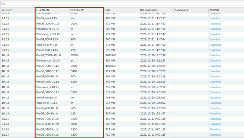244x138 pixels.
Task: Select file name Panorama_m-10.1.8
Action: pos(48,87)
